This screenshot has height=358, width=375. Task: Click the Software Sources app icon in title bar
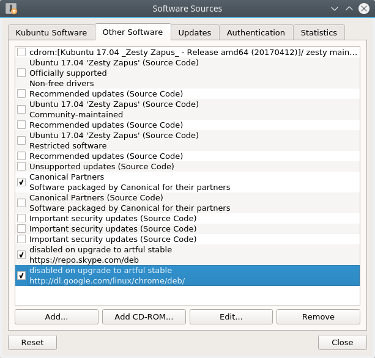11,9
